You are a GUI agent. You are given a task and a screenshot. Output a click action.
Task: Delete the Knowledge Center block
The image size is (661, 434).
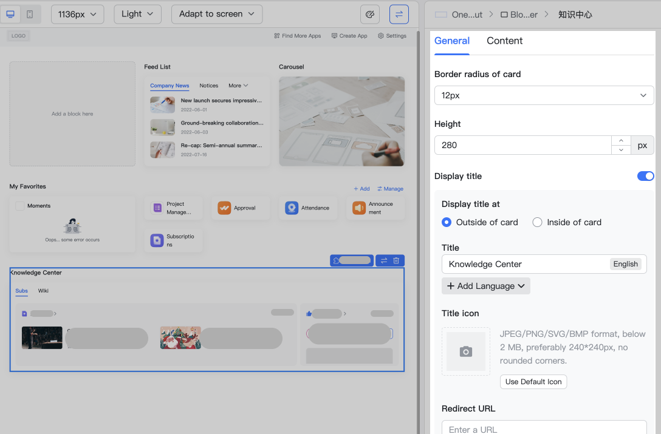pos(396,261)
